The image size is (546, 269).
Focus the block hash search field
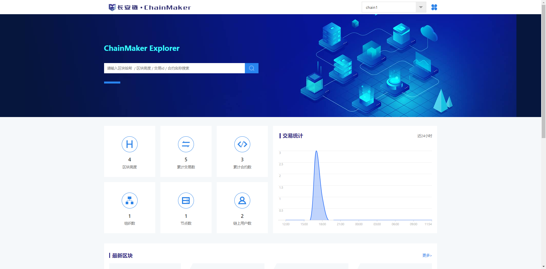pyautogui.click(x=174, y=68)
